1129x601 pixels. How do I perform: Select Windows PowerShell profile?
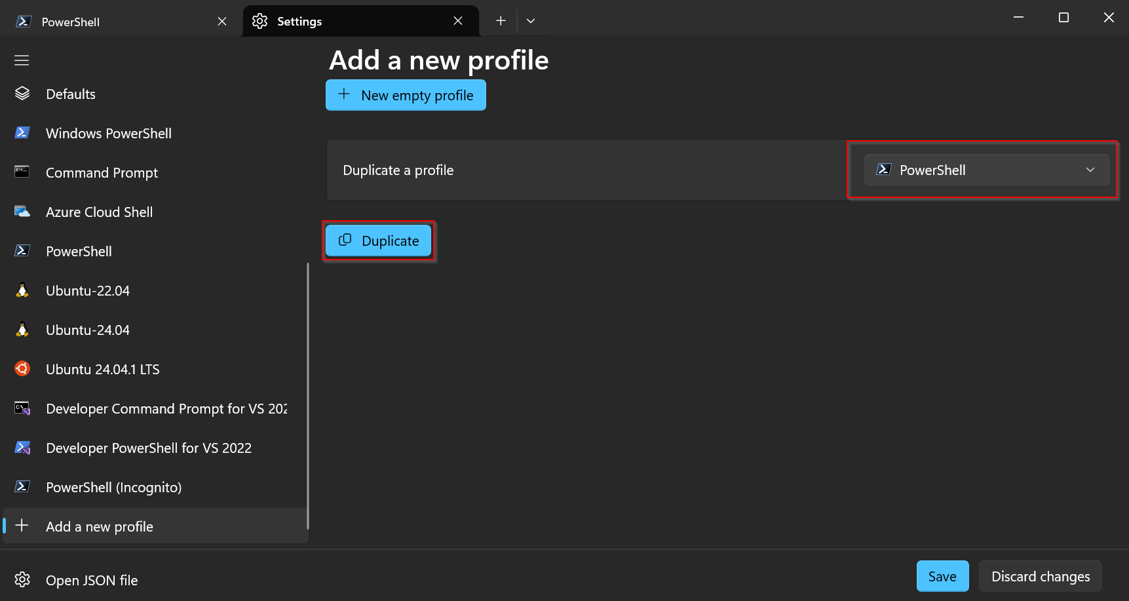tap(155, 133)
